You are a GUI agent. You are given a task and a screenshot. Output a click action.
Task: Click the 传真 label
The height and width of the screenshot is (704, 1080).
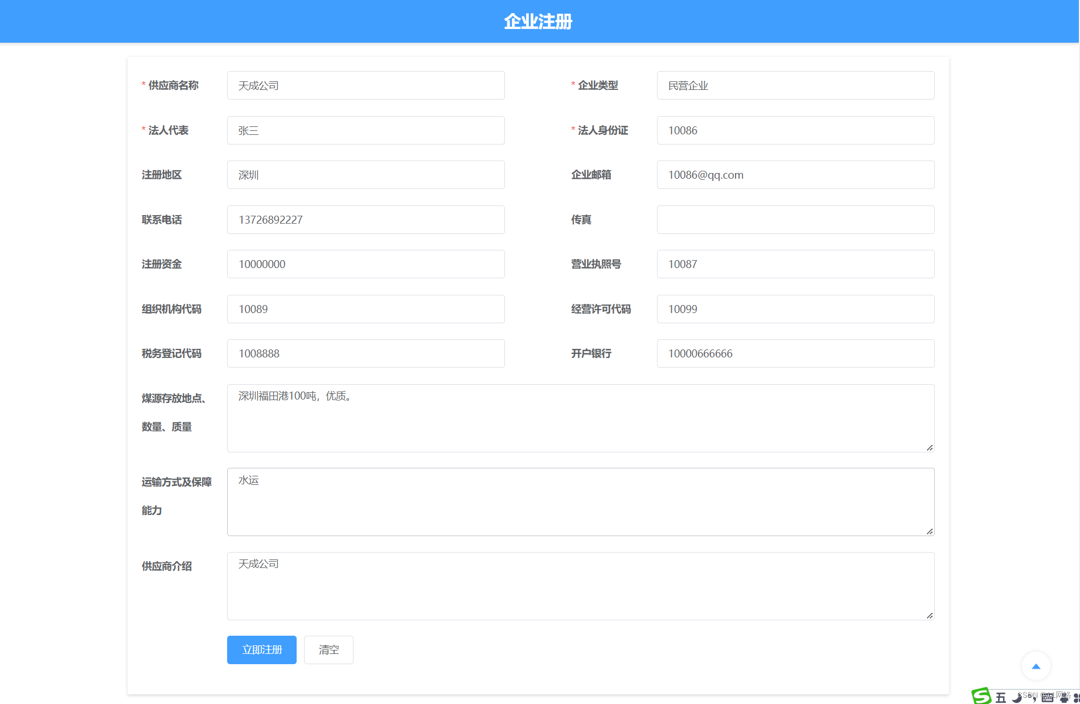[x=581, y=220]
